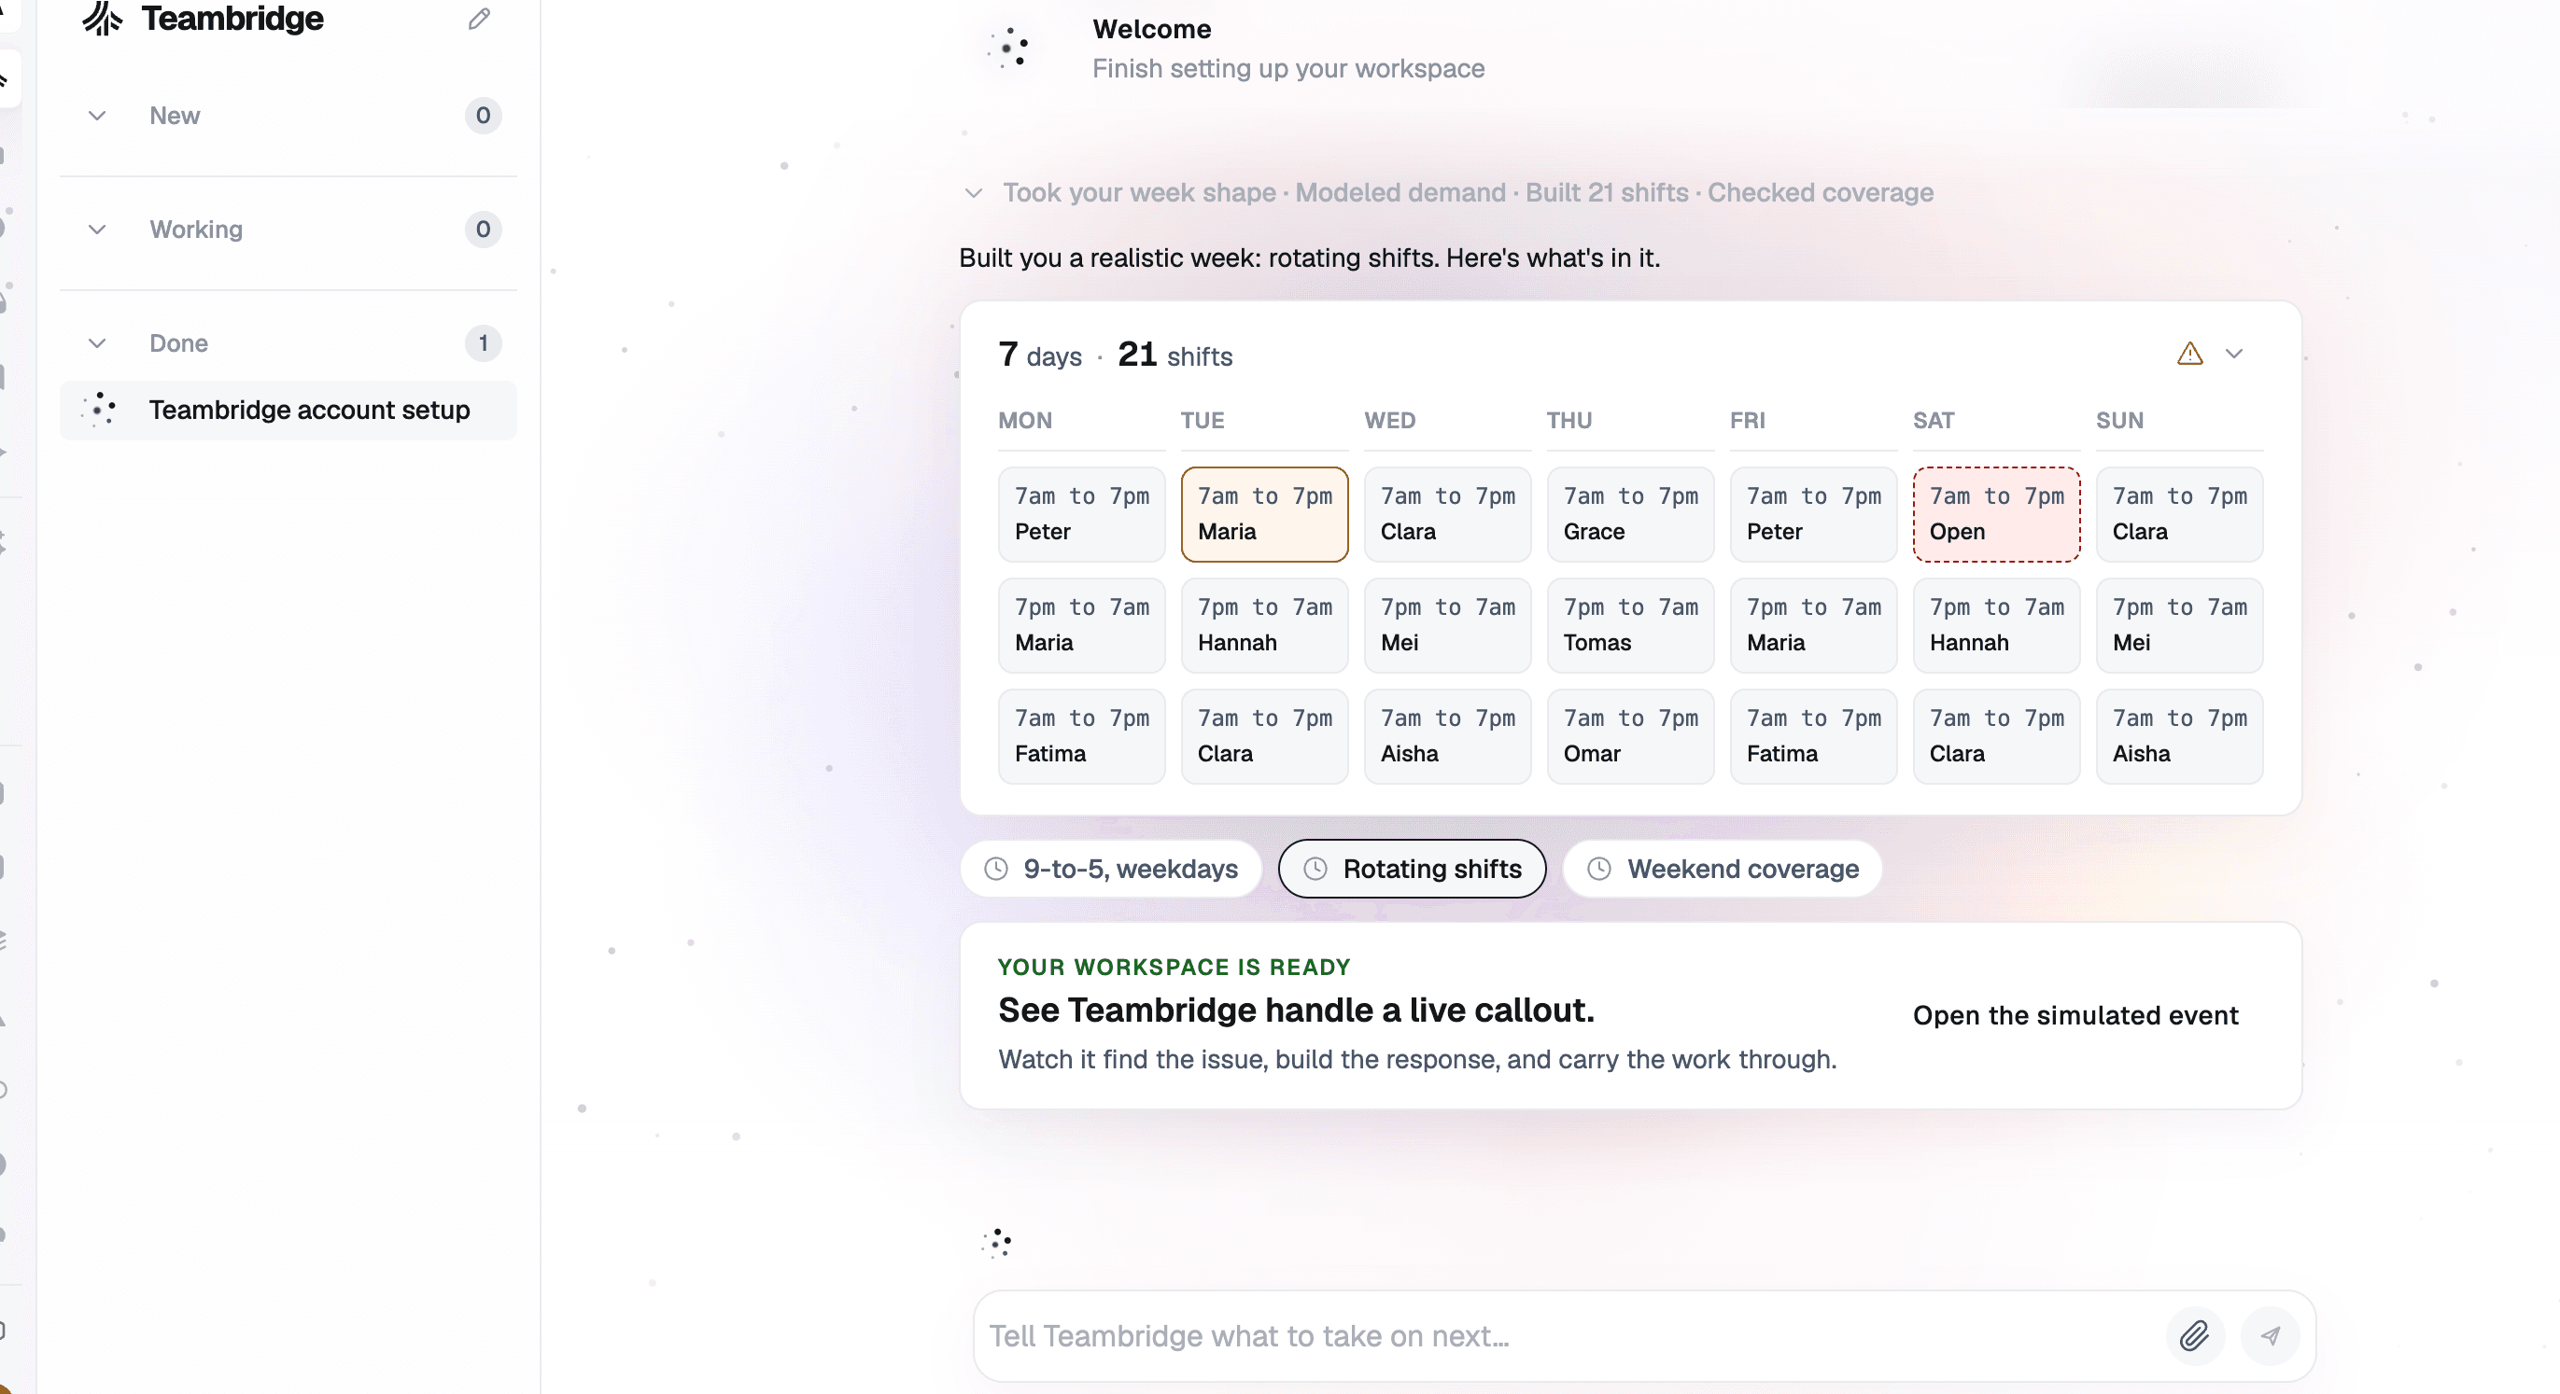
Task: Click the Working section label
Action: pos(196,230)
